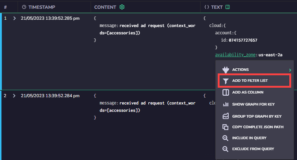The width and height of the screenshot is (297, 160).
Task: Click the column icon for Add as Column
Action: (x=226, y=92)
